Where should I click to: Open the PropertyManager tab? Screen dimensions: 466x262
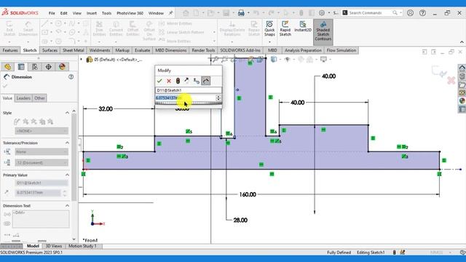click(21, 67)
